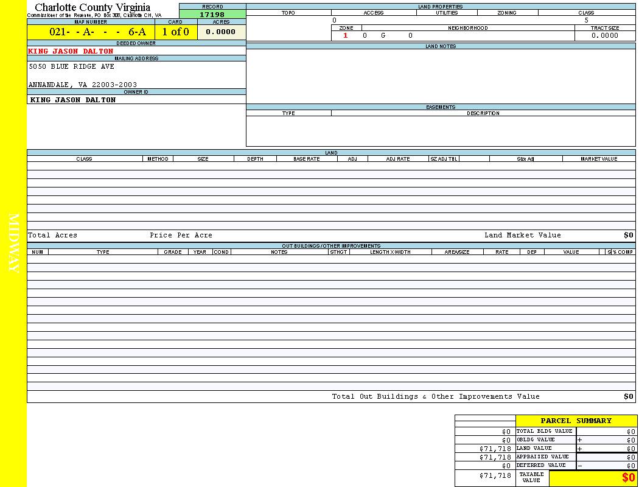Click the Total Out Buildings value amount
Screen dimensions: 639x487
click(x=628, y=396)
